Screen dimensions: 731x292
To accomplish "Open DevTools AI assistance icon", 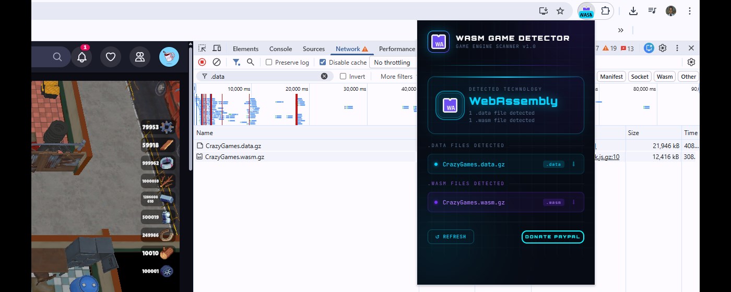I will (649, 48).
